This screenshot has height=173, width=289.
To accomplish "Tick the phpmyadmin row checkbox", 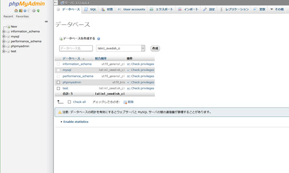I will point(58,82).
